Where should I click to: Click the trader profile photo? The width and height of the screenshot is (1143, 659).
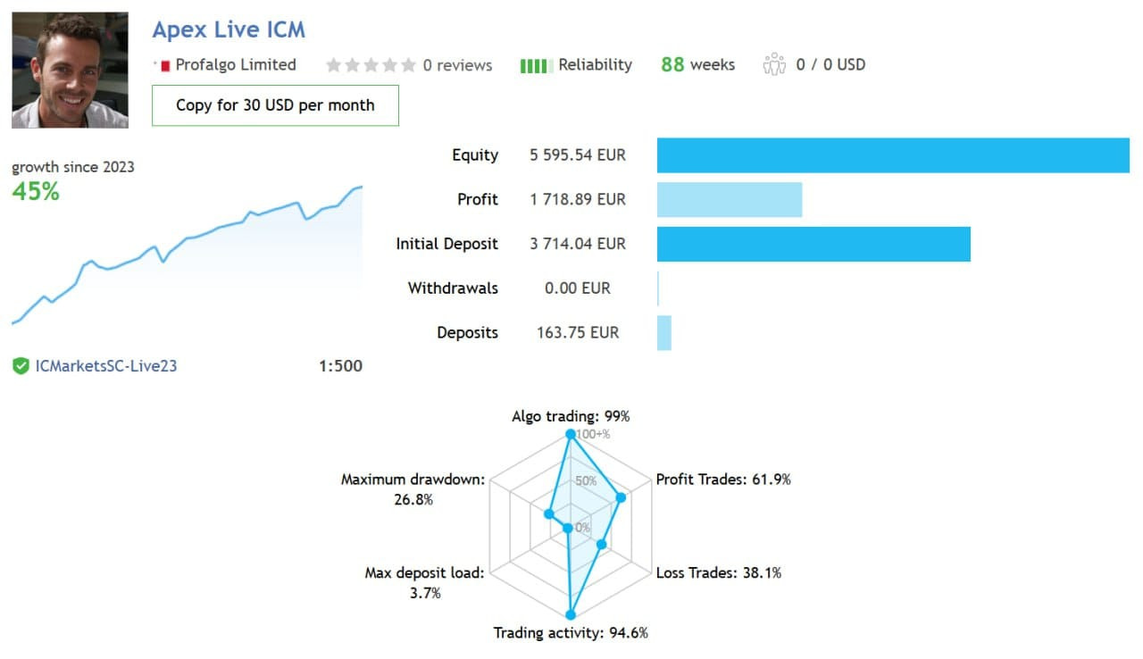click(70, 71)
